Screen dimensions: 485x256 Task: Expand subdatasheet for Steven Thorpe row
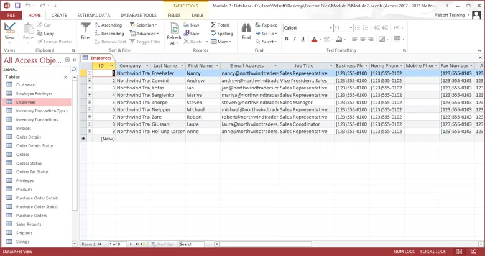click(90, 102)
